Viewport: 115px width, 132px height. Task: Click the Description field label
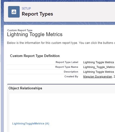coord(71,72)
